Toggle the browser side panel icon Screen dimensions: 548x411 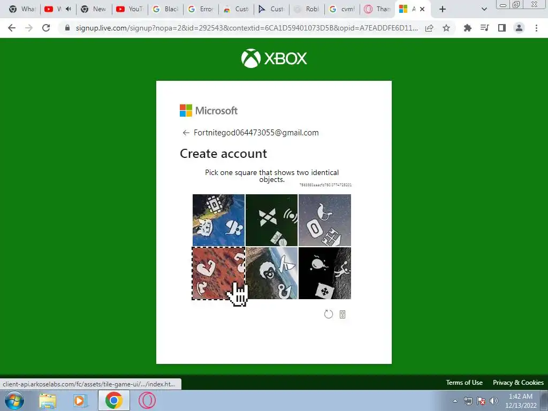(x=502, y=28)
